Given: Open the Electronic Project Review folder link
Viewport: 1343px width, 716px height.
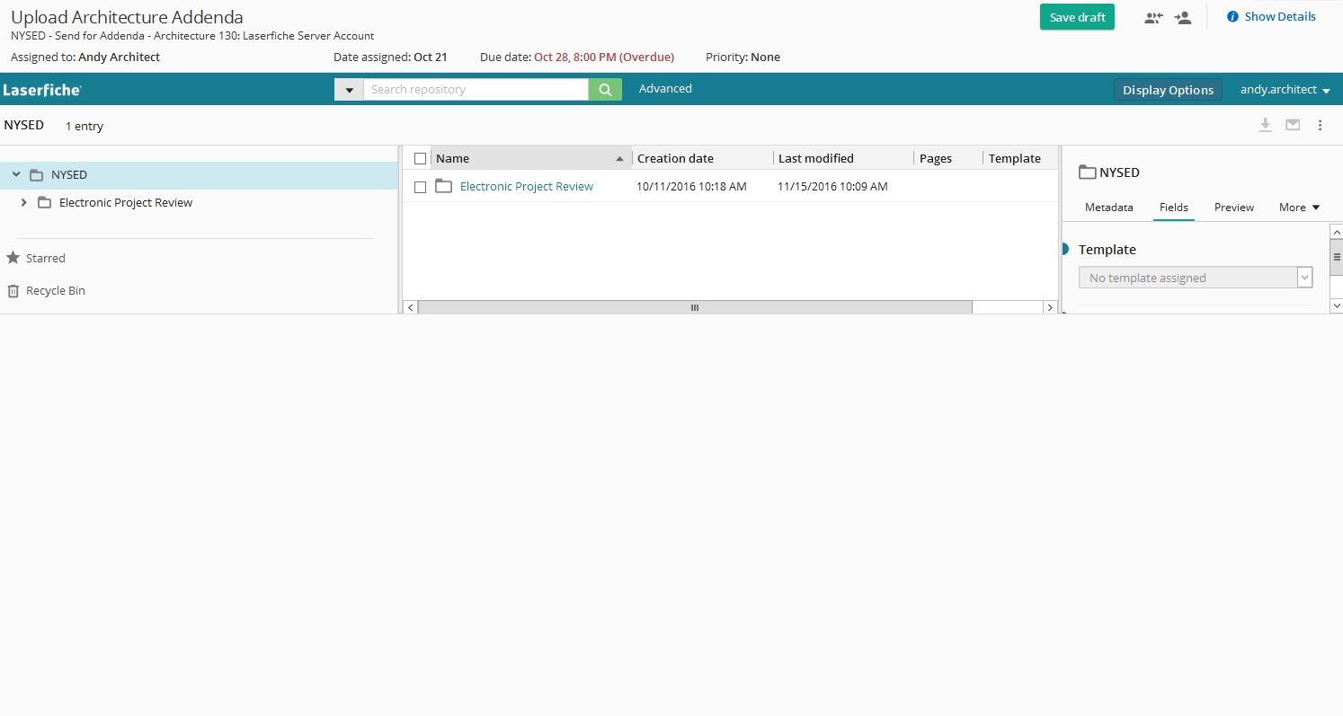Looking at the screenshot, I should pos(526,187).
